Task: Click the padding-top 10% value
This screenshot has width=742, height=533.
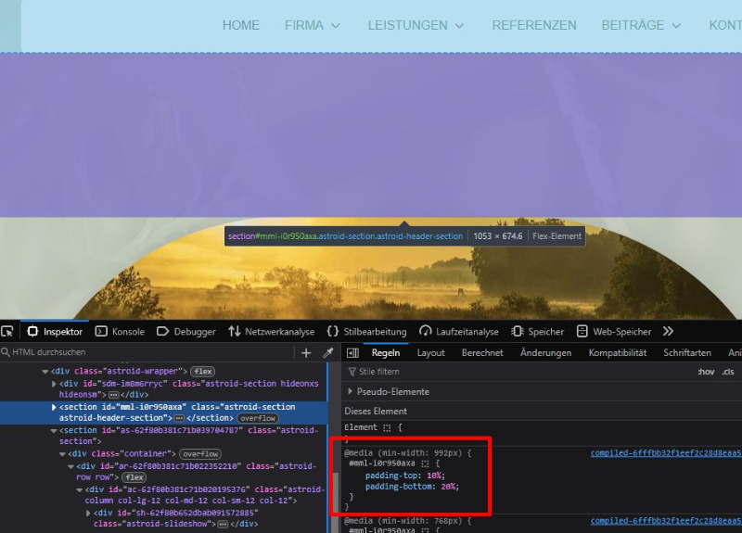Action: pos(434,476)
